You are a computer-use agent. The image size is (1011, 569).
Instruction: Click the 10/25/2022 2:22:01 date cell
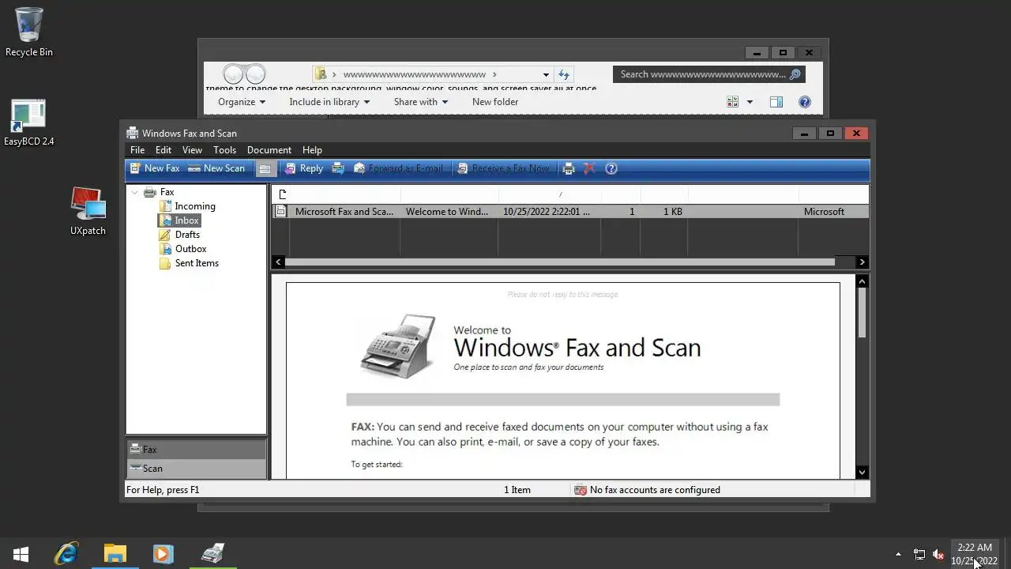547,212
